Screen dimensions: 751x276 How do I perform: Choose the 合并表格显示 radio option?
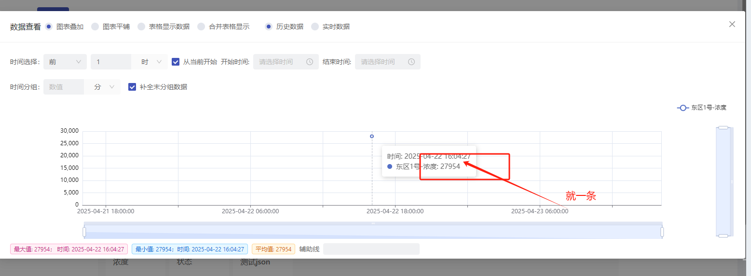pyautogui.click(x=201, y=27)
